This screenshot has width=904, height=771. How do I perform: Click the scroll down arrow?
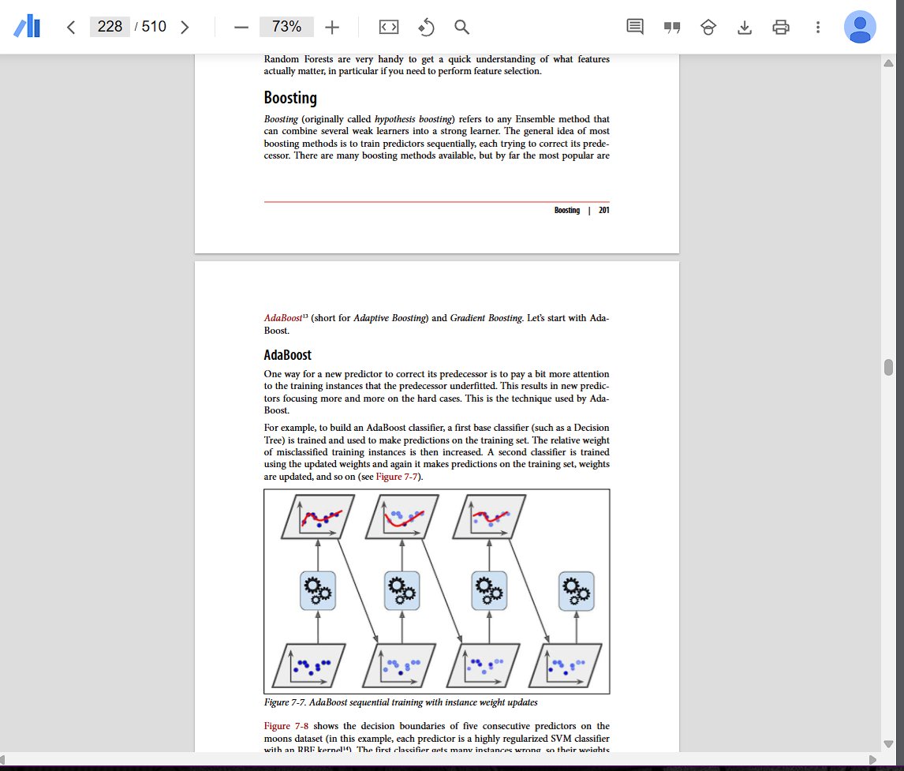point(888,744)
